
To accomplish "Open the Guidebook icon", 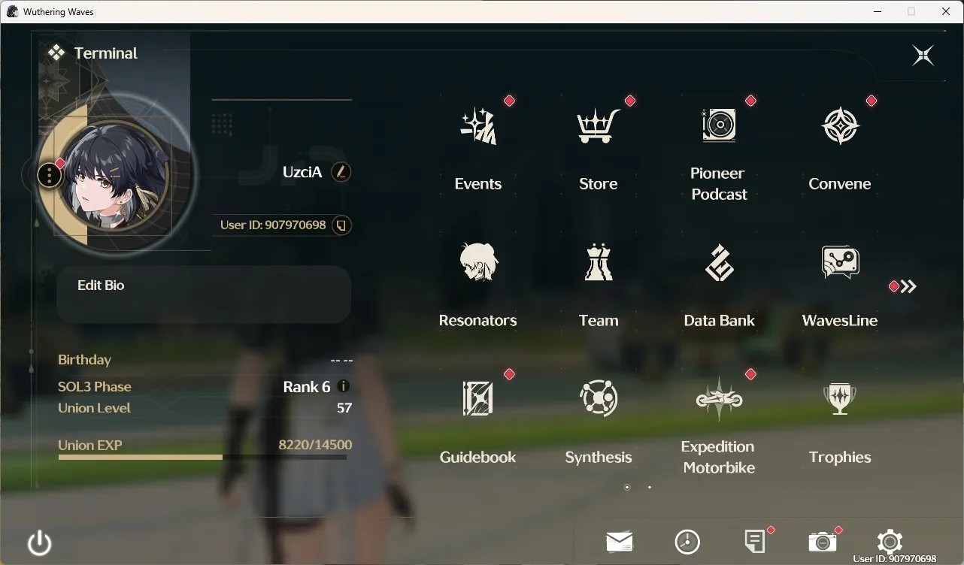I will [478, 398].
